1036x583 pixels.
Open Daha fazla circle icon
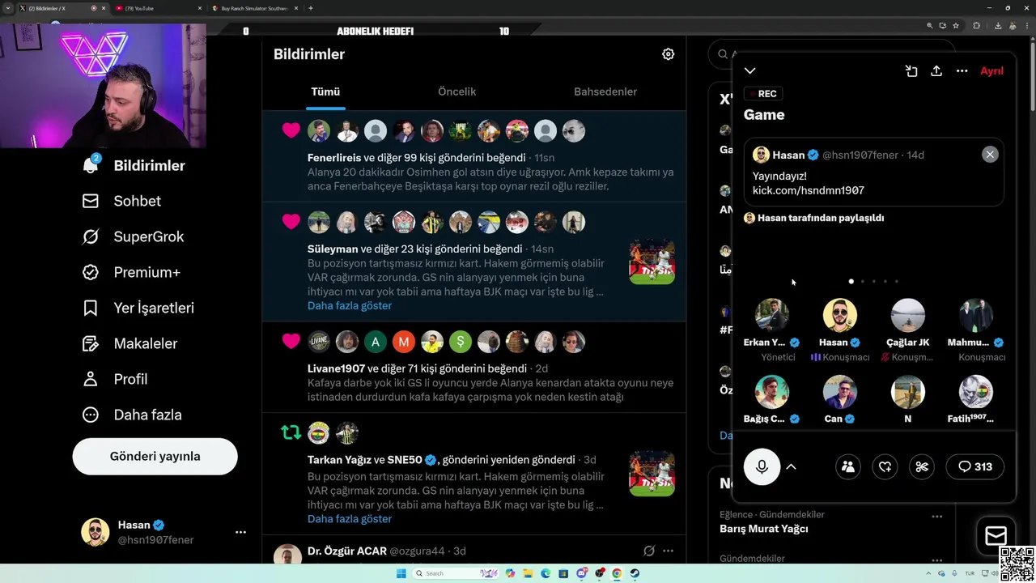tap(91, 415)
